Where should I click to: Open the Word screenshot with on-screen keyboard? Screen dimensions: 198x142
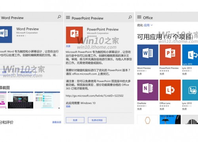tap(21, 100)
